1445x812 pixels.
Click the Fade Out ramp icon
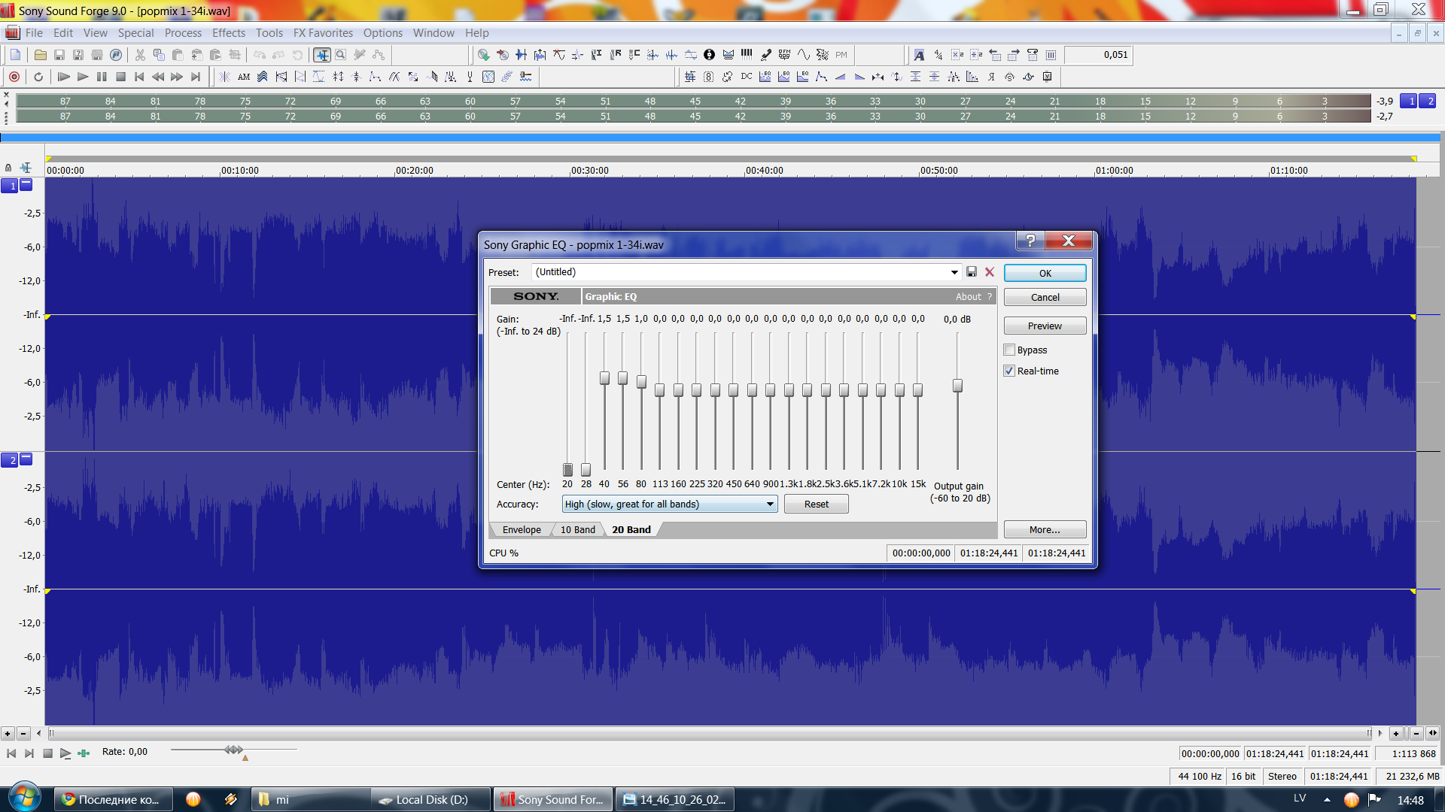(x=859, y=77)
